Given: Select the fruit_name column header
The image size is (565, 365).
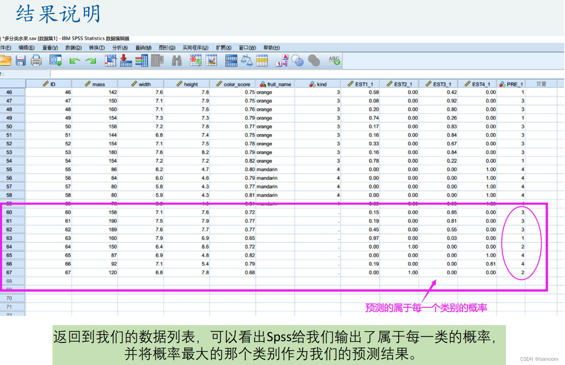Looking at the screenshot, I should (275, 84).
